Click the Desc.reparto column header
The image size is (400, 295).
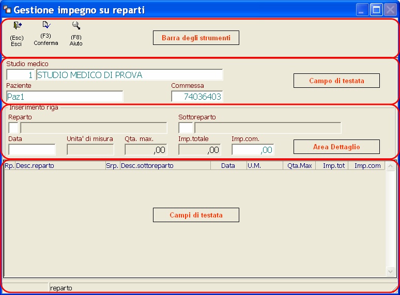[x=60, y=166]
